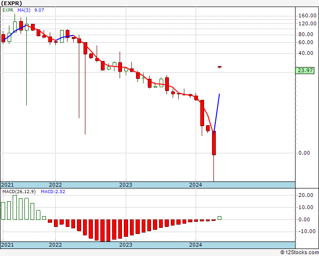Viewport: 319px width, 256px height.
Task: Select the 9.07 moving average value
Action: [x=39, y=10]
